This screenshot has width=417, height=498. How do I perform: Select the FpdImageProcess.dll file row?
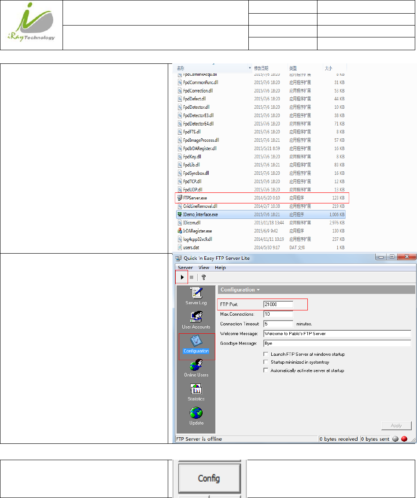[x=261, y=140]
